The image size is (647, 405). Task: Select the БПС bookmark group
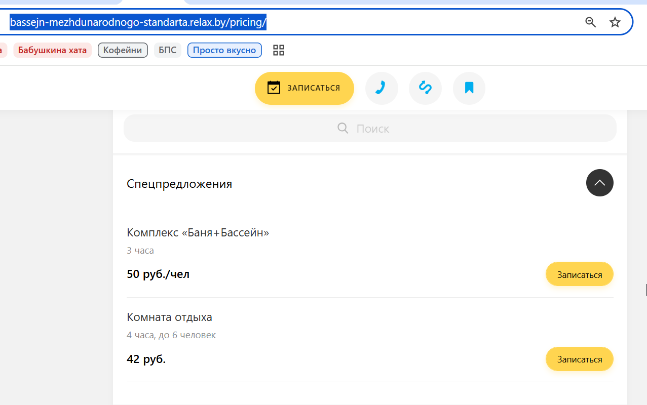pos(168,50)
